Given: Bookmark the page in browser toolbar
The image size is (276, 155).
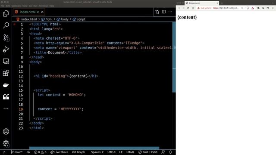Looking at the screenshot, I should pyautogui.click(x=193, y=8).
